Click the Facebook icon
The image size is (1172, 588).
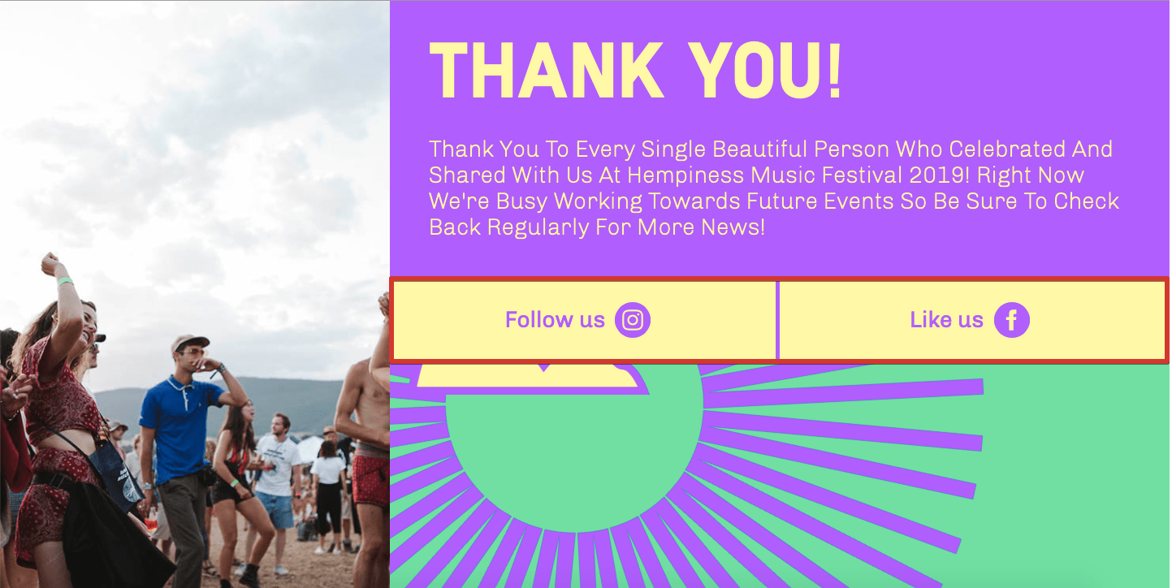coord(1011,319)
